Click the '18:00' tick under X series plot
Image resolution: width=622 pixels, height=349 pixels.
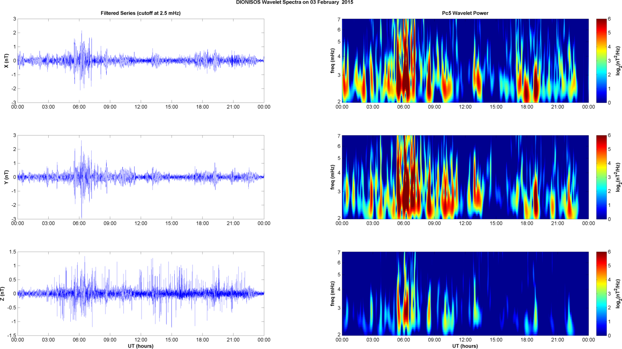point(202,107)
